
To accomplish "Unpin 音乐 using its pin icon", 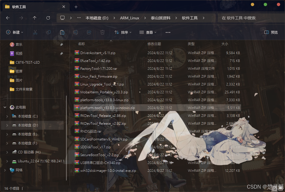I will [x=61, y=44].
